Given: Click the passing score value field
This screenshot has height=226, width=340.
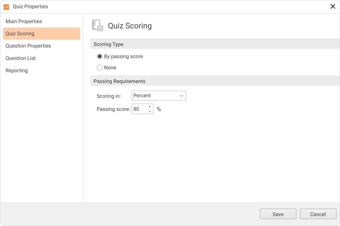Looking at the screenshot, I should [139, 109].
